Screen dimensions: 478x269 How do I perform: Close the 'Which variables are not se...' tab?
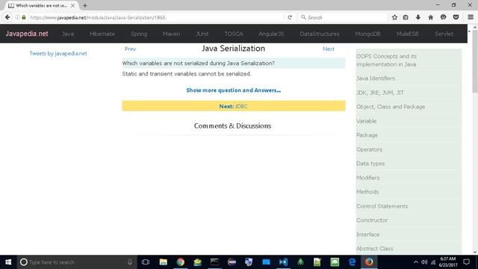[x=72, y=5]
